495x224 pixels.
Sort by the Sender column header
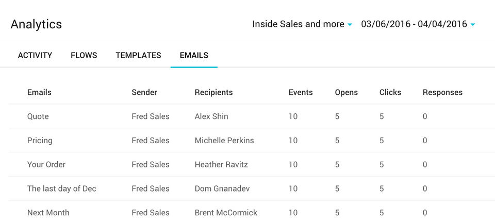pos(144,93)
